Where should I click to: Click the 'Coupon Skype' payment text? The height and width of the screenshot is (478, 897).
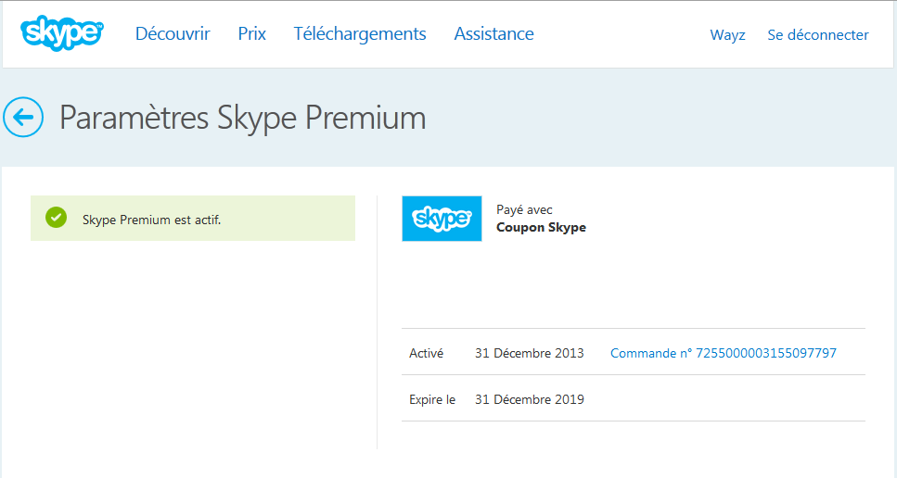541,227
